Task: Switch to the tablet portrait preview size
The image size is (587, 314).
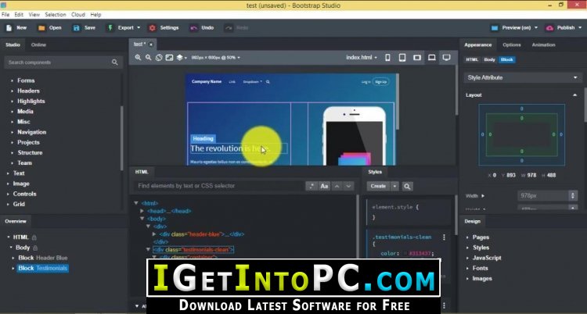Action: [x=402, y=58]
